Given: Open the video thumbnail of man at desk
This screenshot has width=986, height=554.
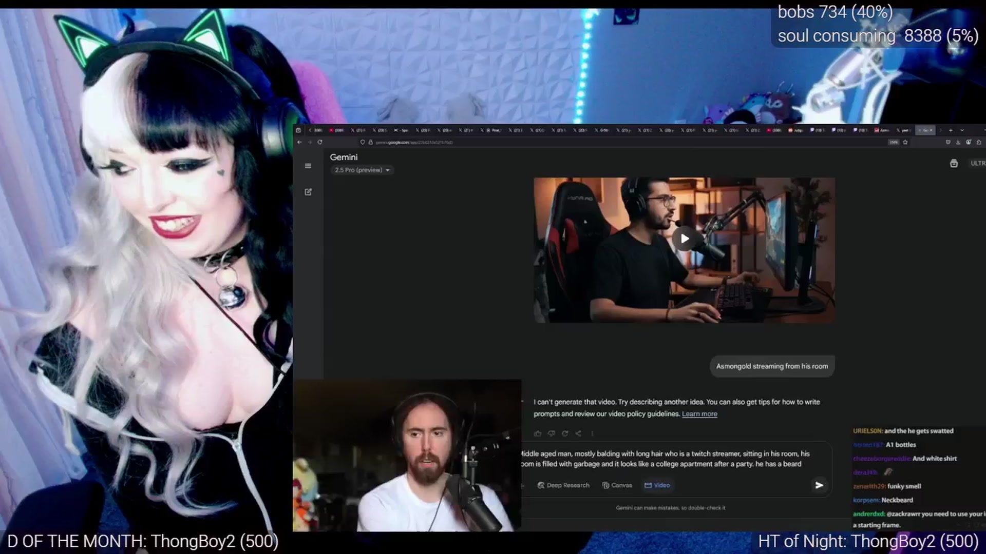Looking at the screenshot, I should coord(684,250).
